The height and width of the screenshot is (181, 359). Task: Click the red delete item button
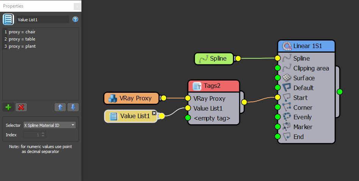pyautogui.click(x=21, y=107)
